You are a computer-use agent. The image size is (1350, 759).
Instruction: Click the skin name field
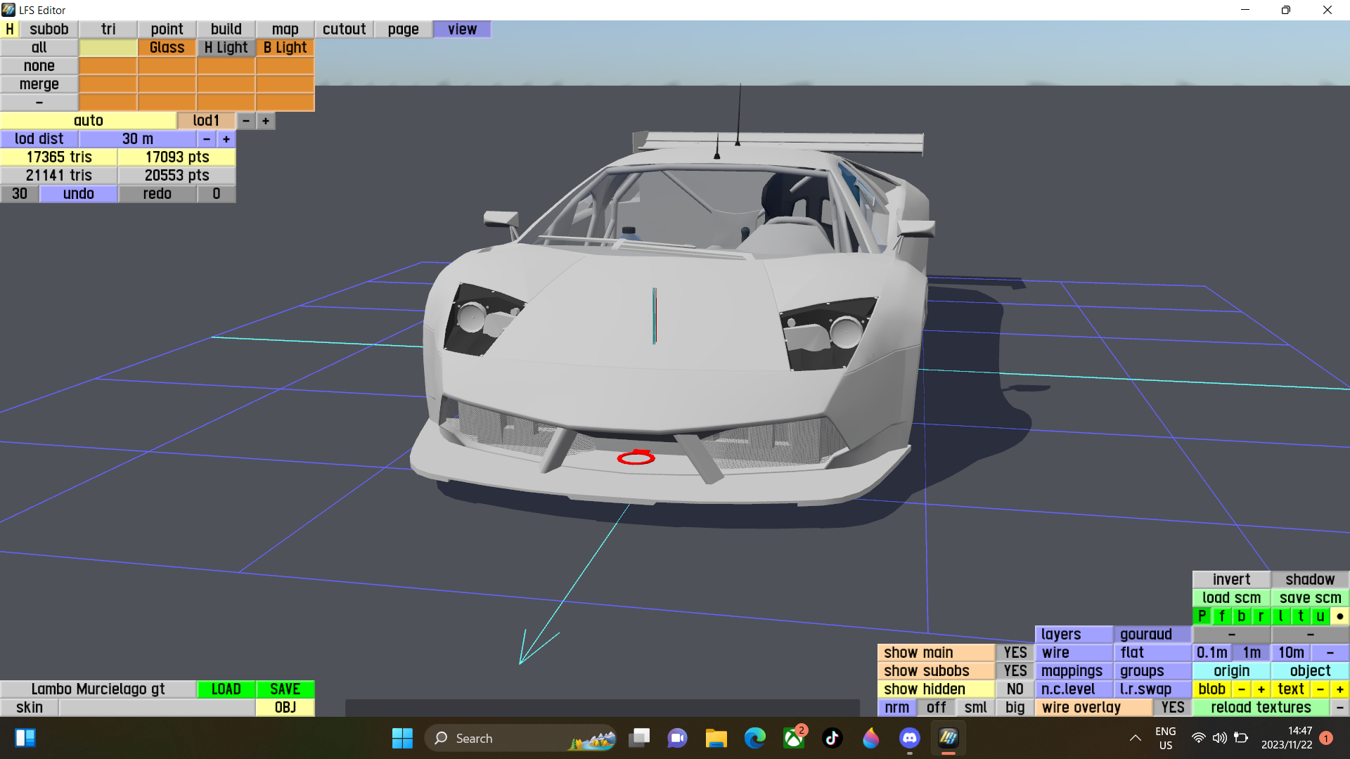157,708
